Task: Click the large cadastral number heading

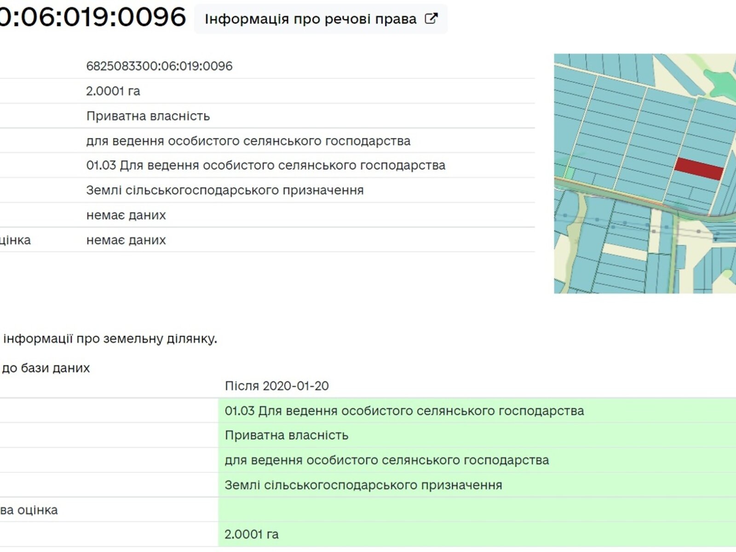Action: coord(92,17)
